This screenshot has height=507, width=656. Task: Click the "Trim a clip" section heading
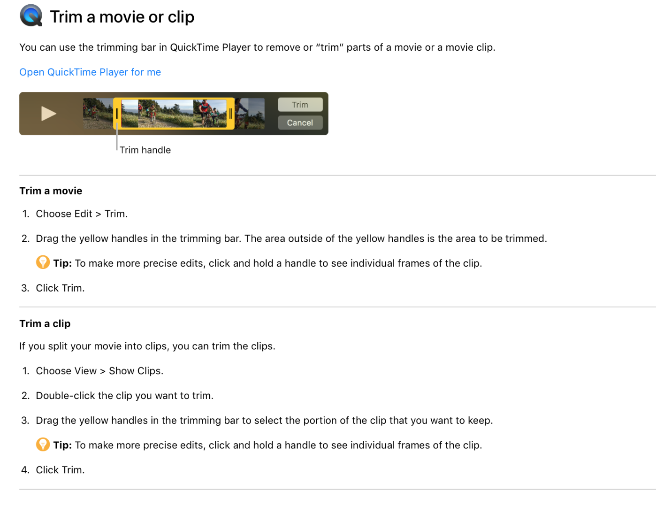tap(45, 324)
